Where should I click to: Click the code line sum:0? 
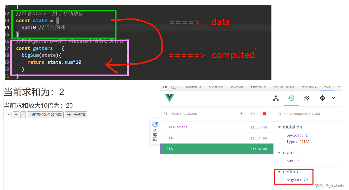point(29,27)
